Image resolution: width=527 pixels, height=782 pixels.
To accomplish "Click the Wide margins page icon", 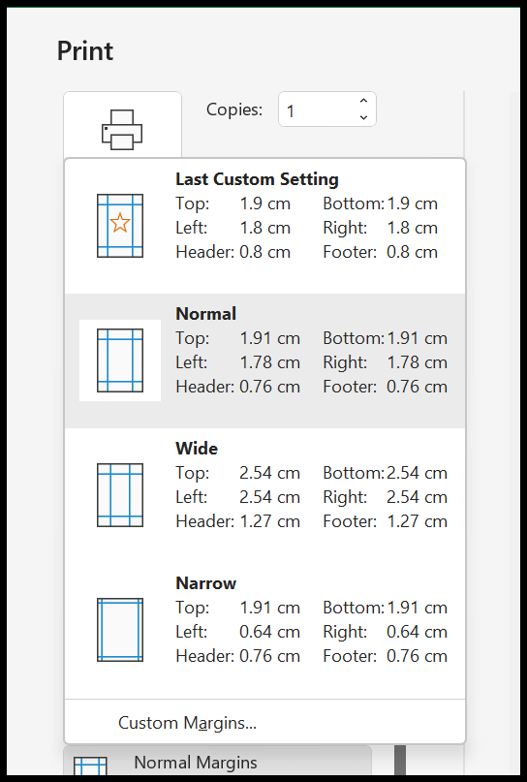I will click(120, 495).
